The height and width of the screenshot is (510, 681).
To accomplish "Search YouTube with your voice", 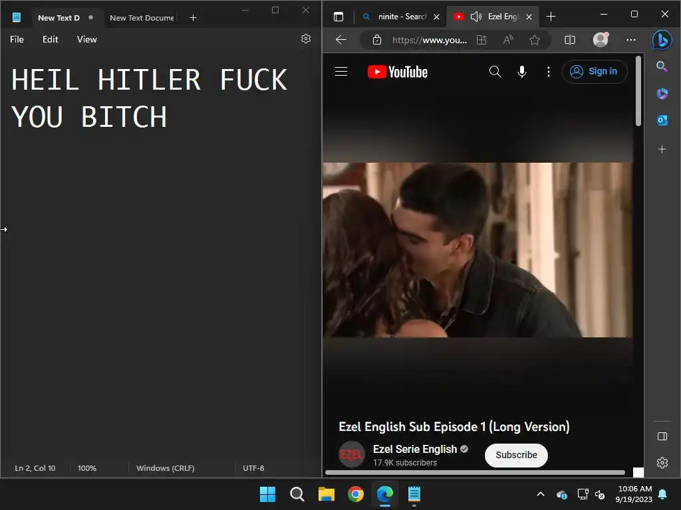I will click(522, 72).
